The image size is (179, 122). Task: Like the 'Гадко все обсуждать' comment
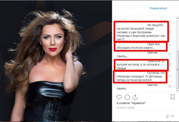170,46
